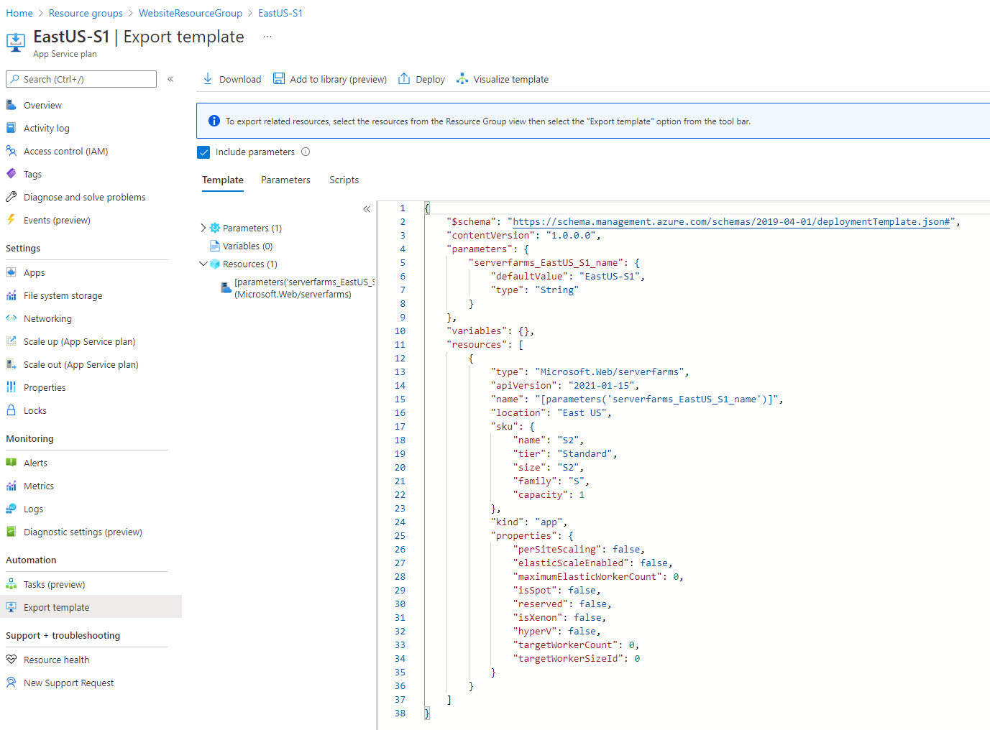This screenshot has width=990, height=730.
Task: Click the Deploy upload icon
Action: [404, 79]
